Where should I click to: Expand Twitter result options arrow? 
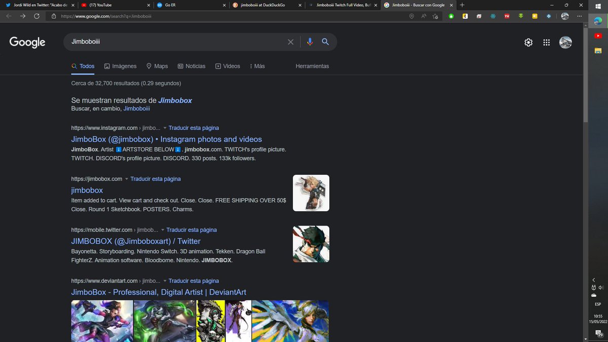coord(163,230)
